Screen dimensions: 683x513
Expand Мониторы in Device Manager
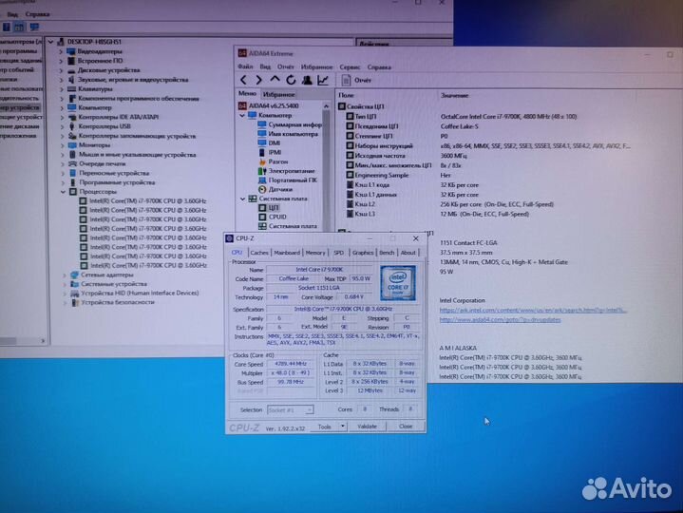[62, 145]
